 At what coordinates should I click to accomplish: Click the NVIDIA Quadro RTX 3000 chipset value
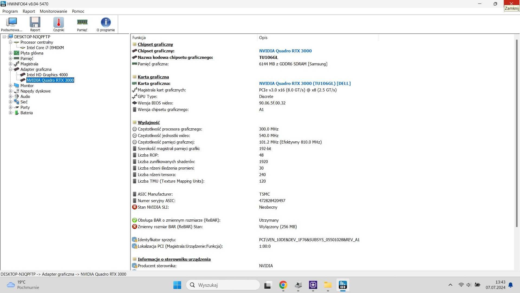pyautogui.click(x=285, y=51)
